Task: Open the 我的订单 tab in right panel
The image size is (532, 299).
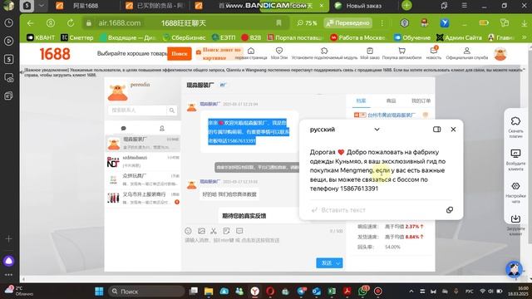Action: [x=421, y=100]
